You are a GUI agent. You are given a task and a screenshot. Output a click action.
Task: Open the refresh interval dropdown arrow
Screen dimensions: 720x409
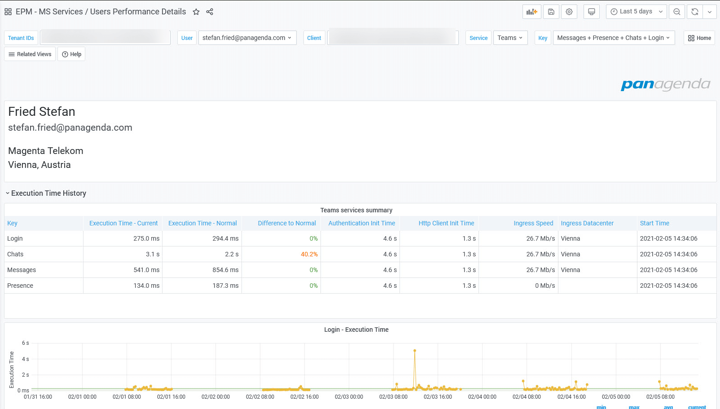(x=710, y=12)
